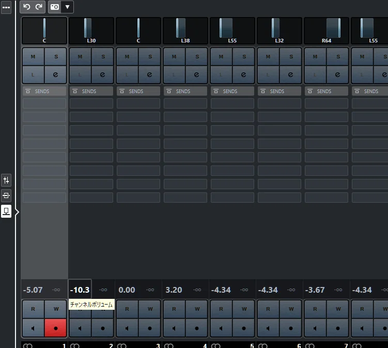Mute channel 8
388x348 pixels.
pyautogui.click(x=362, y=56)
